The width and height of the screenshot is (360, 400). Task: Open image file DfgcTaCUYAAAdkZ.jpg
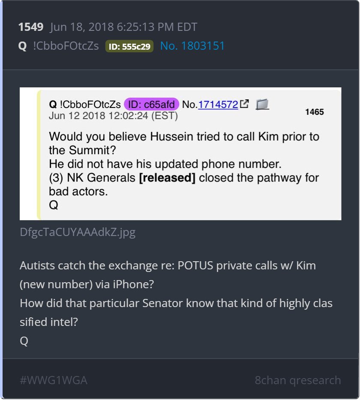point(78,232)
